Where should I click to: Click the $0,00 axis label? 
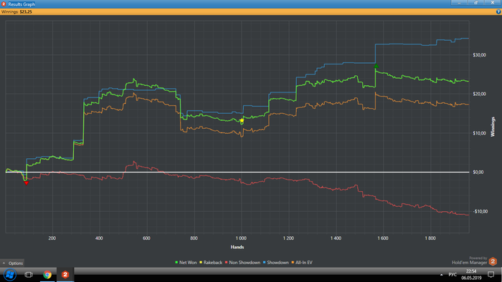pyautogui.click(x=478, y=172)
